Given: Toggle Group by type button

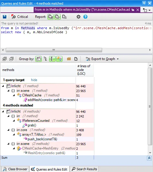Looking at the screenshot, I should tap(59, 59).
